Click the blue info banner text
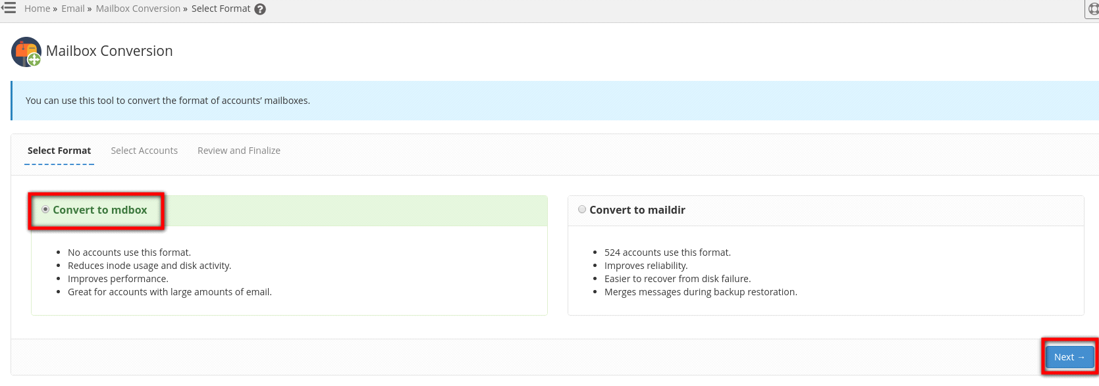The height and width of the screenshot is (386, 1099). click(x=168, y=101)
